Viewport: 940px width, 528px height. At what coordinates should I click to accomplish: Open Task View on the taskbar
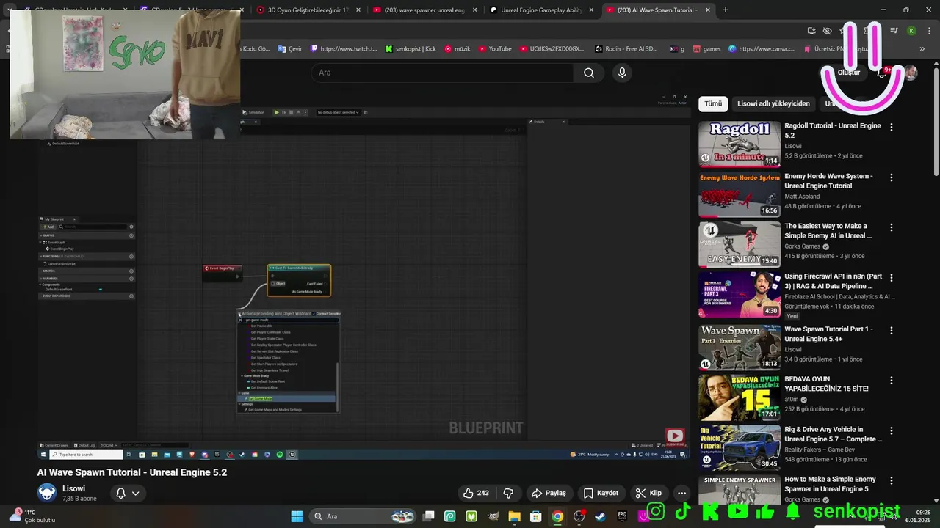[429, 516]
